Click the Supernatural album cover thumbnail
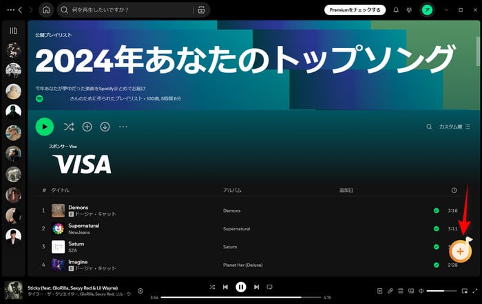482x304 pixels. (x=58, y=229)
